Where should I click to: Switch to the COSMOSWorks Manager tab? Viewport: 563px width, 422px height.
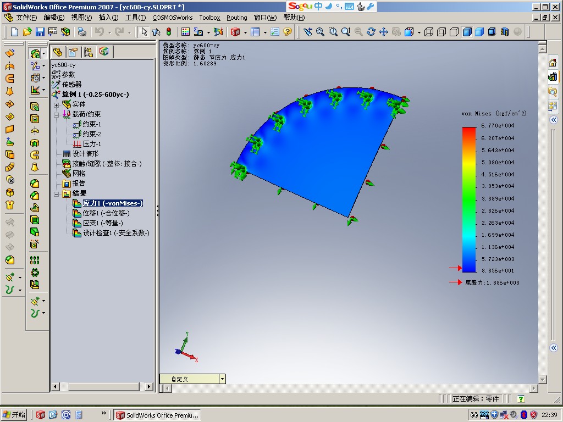(x=104, y=52)
